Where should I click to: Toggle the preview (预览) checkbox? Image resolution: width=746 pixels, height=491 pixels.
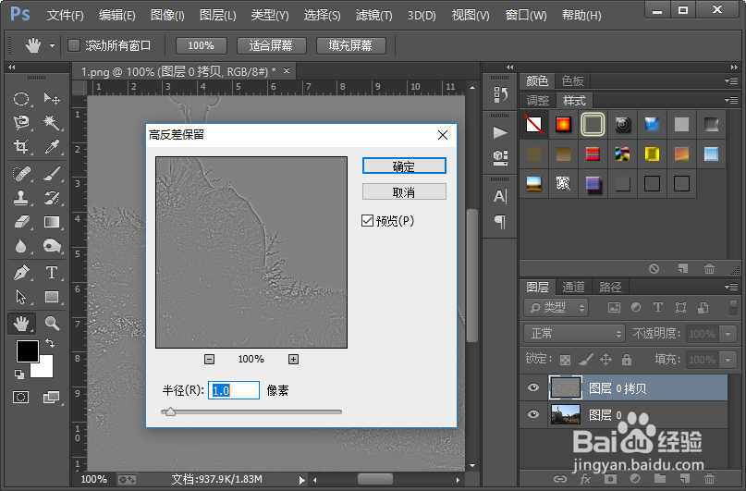click(367, 221)
